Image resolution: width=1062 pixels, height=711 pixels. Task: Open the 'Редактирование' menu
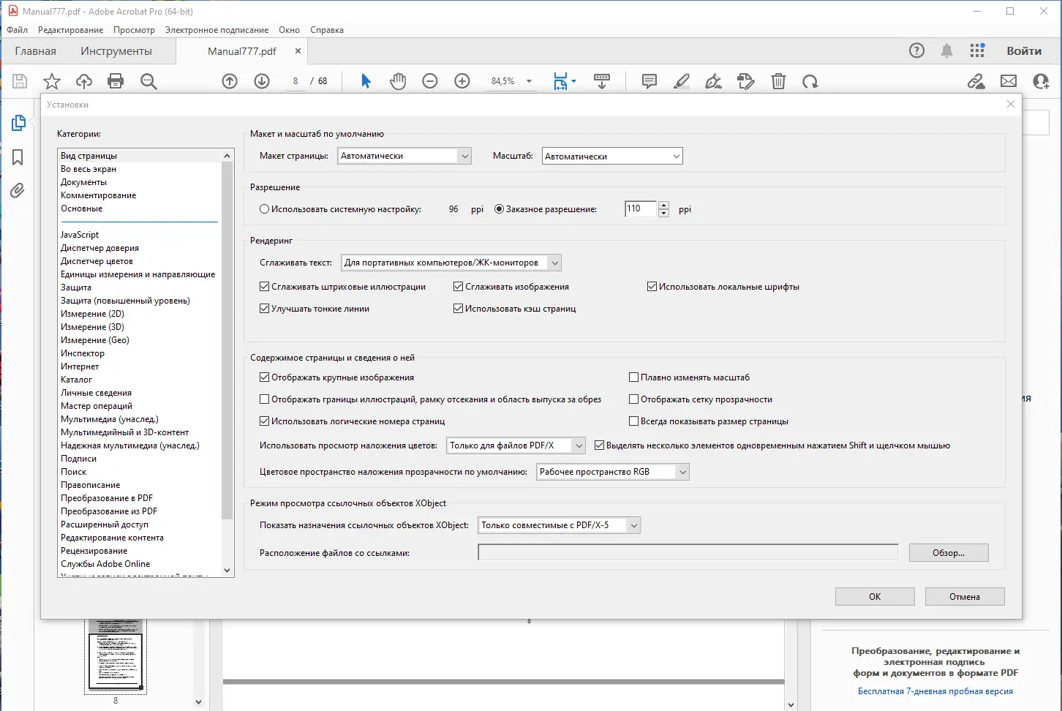coord(70,30)
